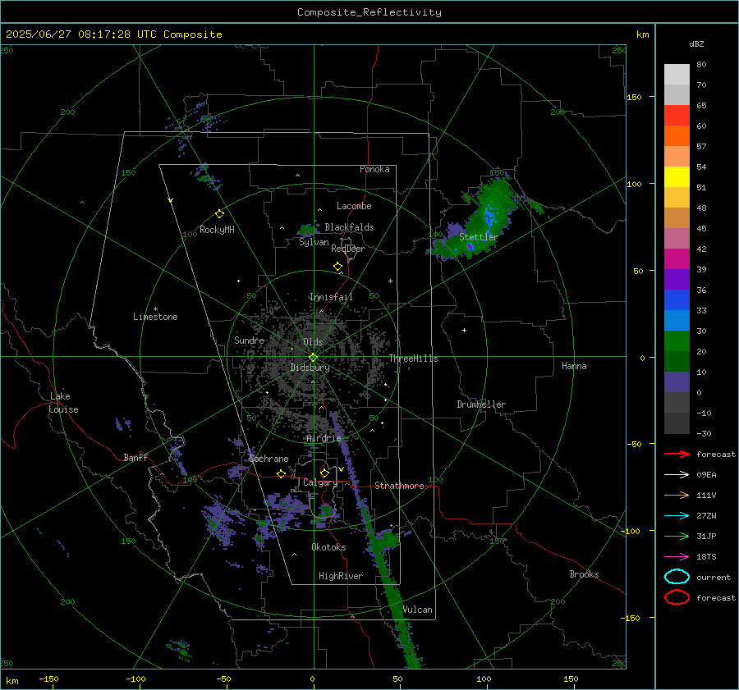
Task: Select the Blackfalds label
Action: coord(349,227)
